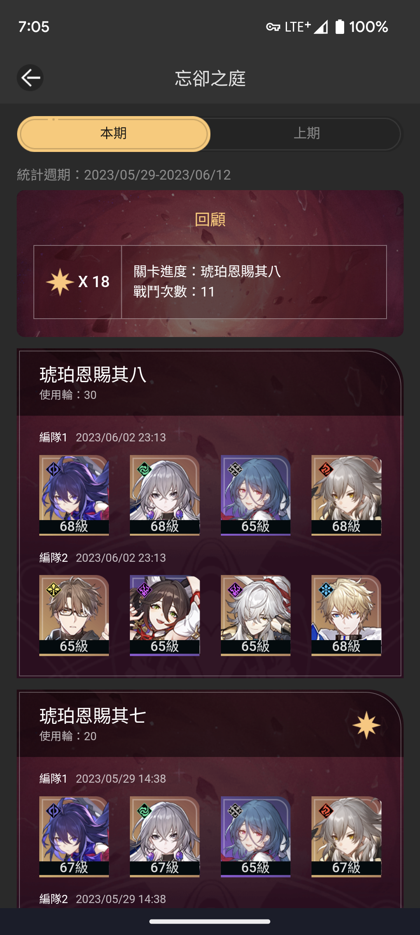
Task: Select gray-haired fire character level 68
Action: tap(346, 495)
